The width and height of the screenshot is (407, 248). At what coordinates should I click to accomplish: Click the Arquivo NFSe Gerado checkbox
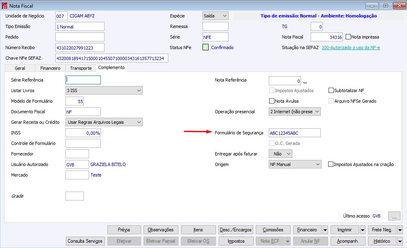coord(331,101)
